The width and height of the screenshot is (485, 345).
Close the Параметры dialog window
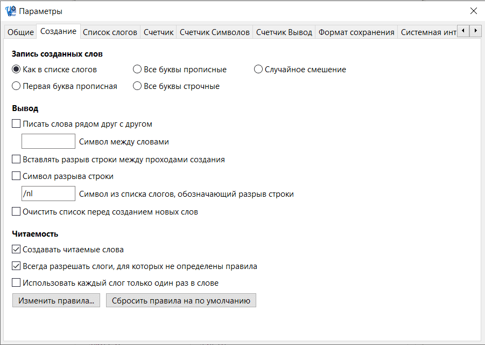[473, 11]
